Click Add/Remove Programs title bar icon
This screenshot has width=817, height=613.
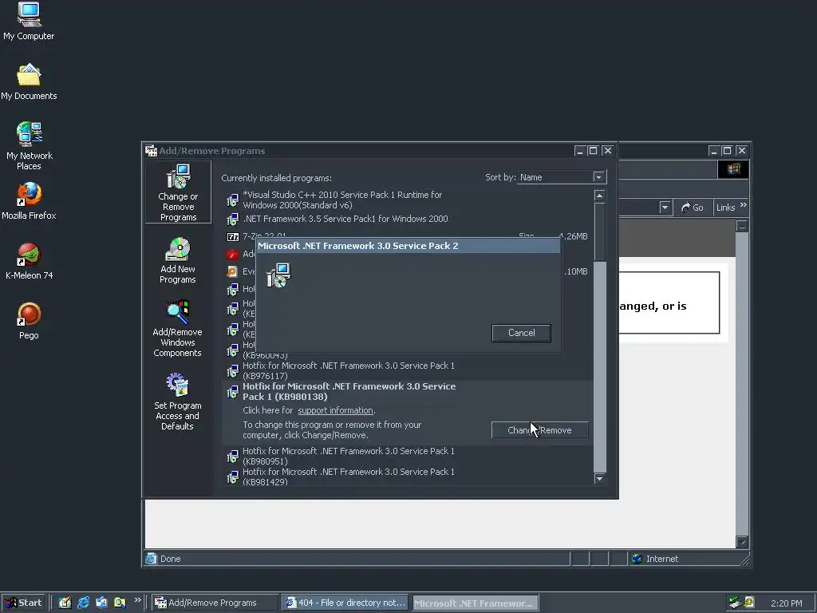[x=151, y=151]
